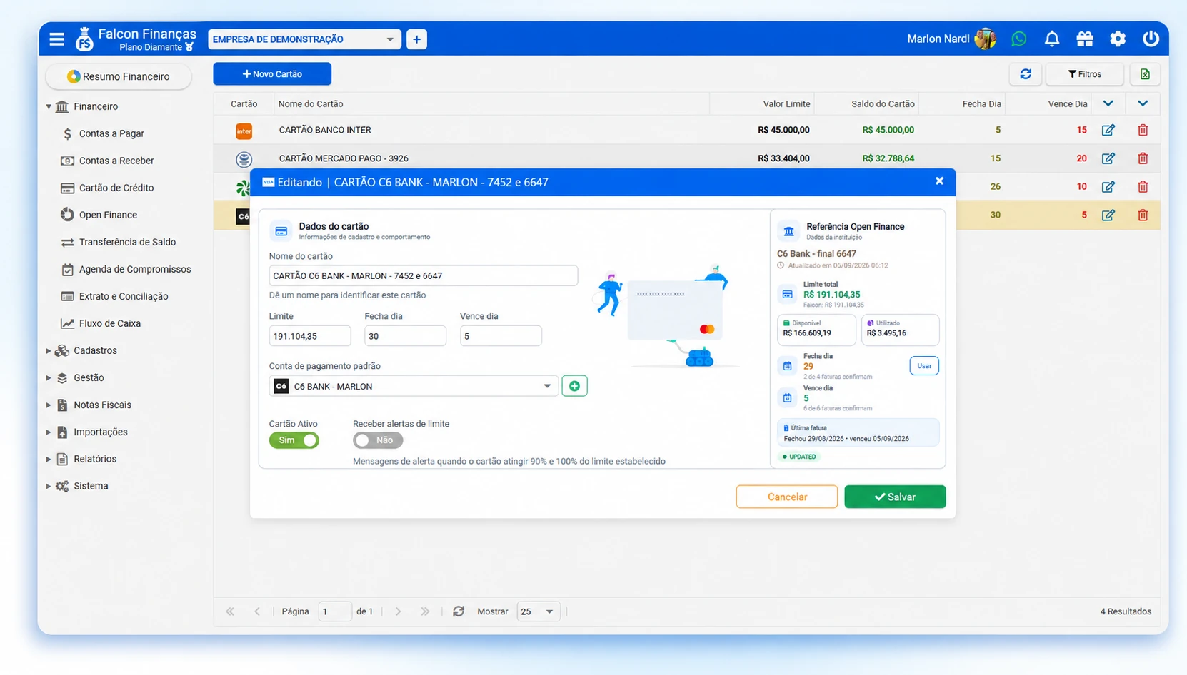Open EMPRESA DE DEMONSTRAÇÃO company dropdown
This screenshot has height=675, width=1187.
304,39
